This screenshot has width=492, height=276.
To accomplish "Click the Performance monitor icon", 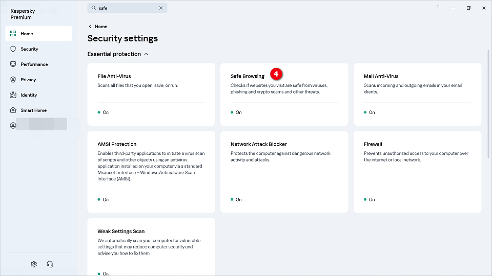I will point(13,64).
